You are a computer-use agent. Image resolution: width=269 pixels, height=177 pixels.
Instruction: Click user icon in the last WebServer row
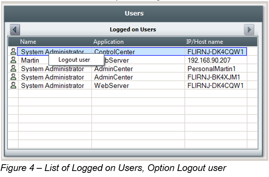click(x=13, y=86)
